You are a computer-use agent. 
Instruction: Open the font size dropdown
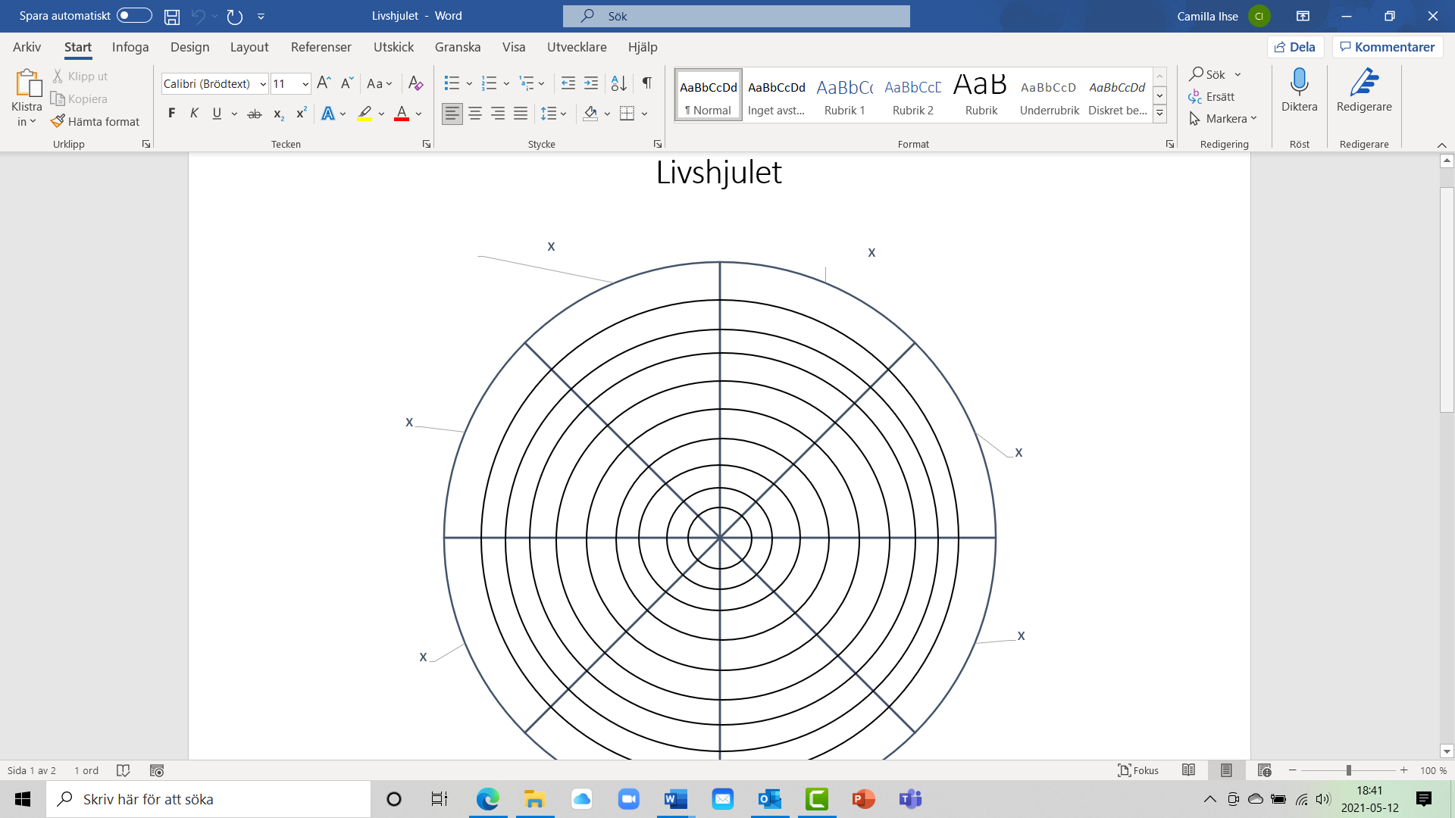(x=305, y=84)
